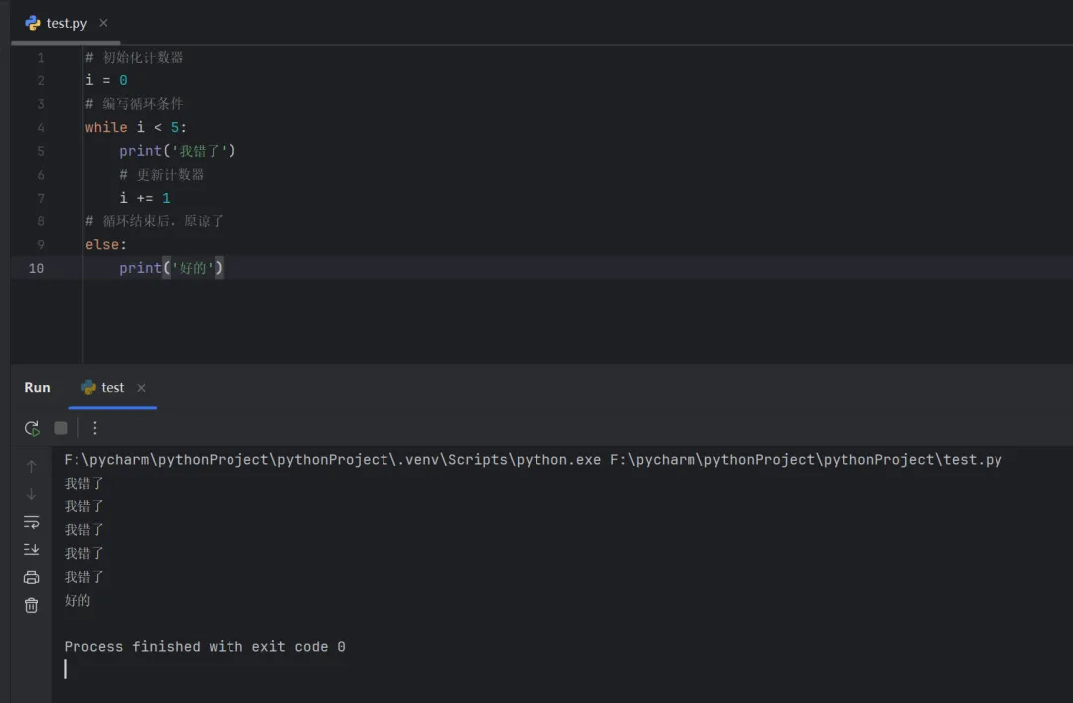Toggle Soft-Wrap in the Run console

pyautogui.click(x=31, y=522)
